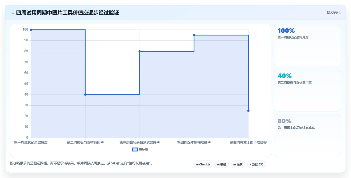
Task: Click the 40% value in second card
Action: pyautogui.click(x=285, y=76)
